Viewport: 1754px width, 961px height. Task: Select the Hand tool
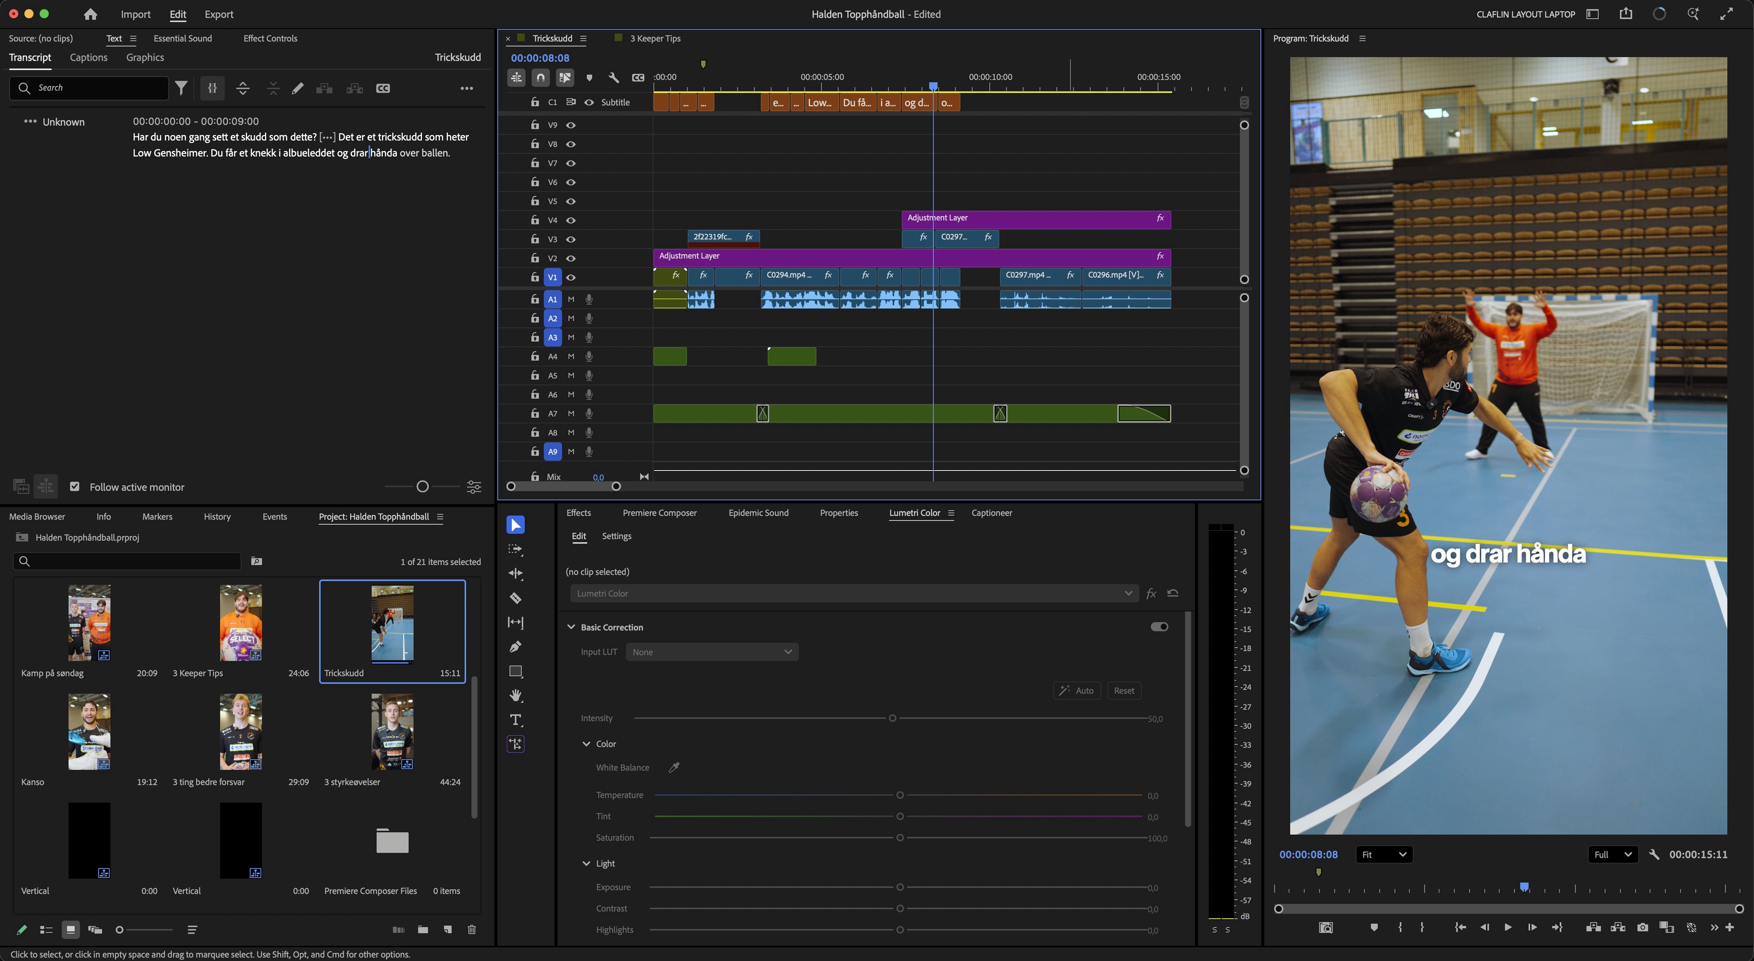point(516,696)
